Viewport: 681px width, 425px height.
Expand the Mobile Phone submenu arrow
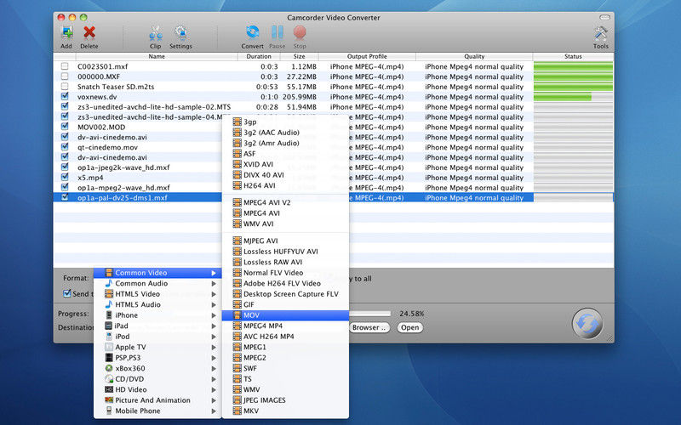214,411
